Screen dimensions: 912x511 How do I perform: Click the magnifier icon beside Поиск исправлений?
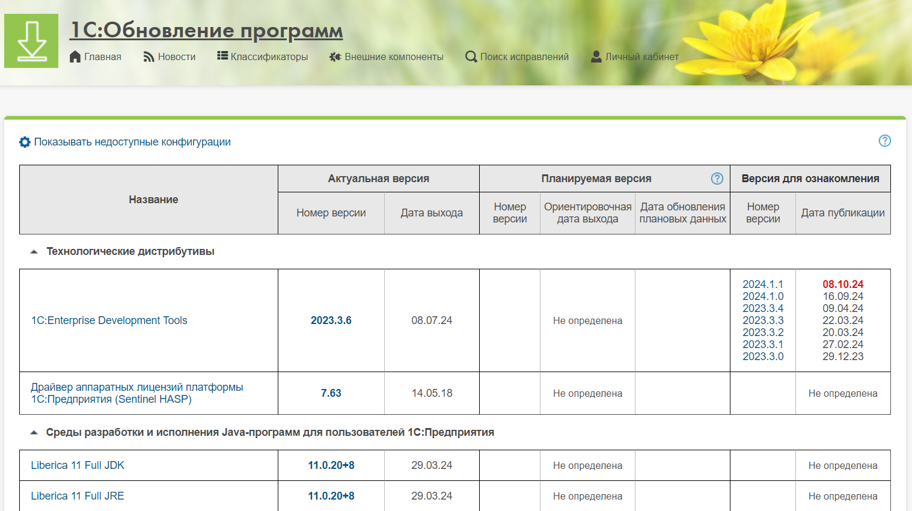coord(471,57)
